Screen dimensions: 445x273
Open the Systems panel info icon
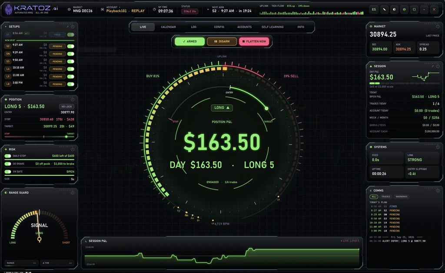(x=438, y=147)
